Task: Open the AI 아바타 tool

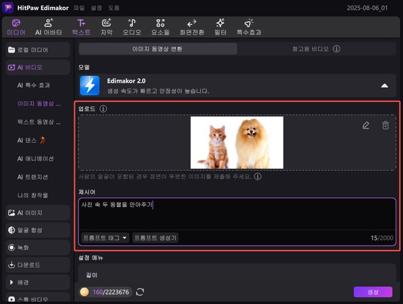Action: pyautogui.click(x=49, y=27)
